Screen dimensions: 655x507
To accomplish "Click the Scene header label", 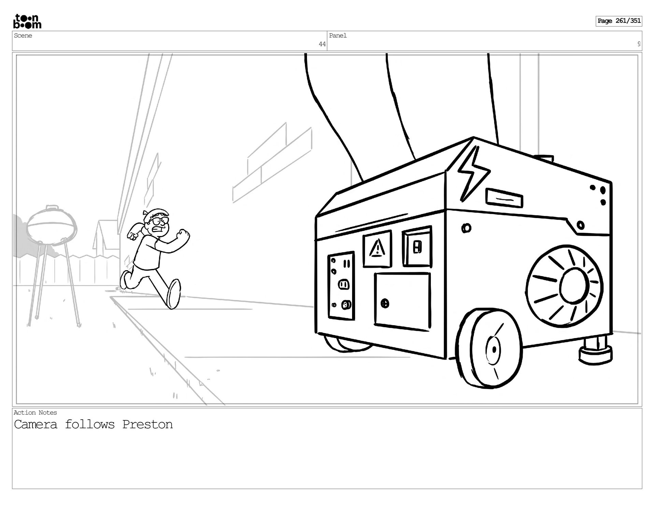I will click(x=23, y=35).
